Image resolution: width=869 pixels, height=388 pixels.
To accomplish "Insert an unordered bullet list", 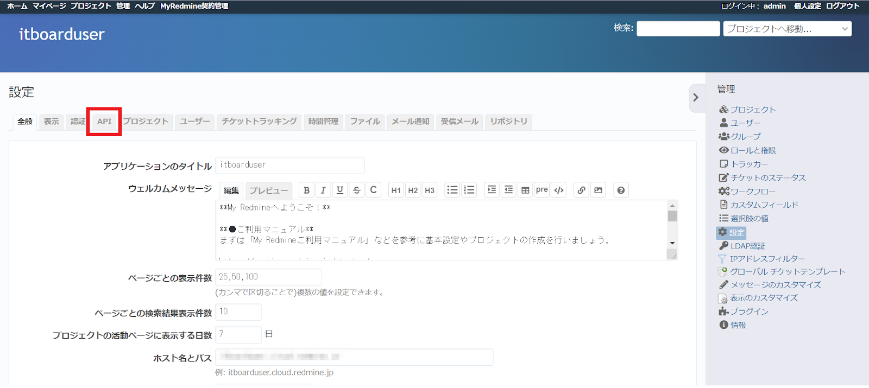I will 452,190.
